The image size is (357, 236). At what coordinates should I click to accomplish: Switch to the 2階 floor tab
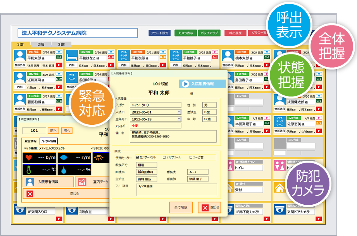point(40,44)
